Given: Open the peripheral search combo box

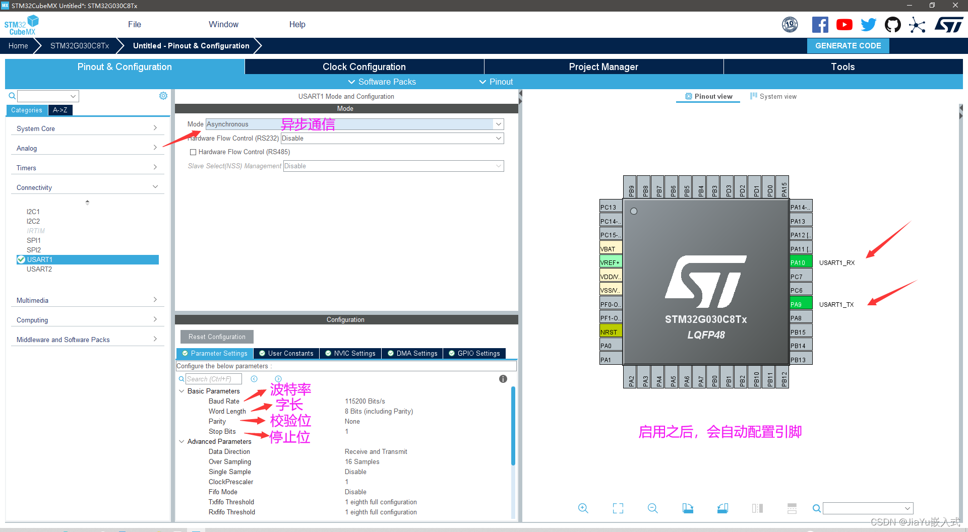Looking at the screenshot, I should pyautogui.click(x=48, y=96).
